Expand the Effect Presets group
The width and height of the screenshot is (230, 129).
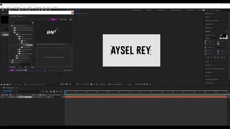tap(10, 60)
